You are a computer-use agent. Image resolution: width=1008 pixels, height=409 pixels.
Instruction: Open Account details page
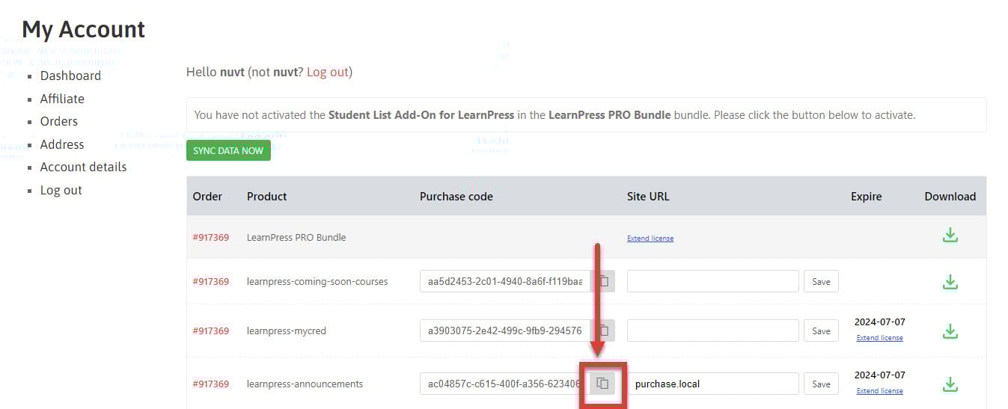pos(84,167)
